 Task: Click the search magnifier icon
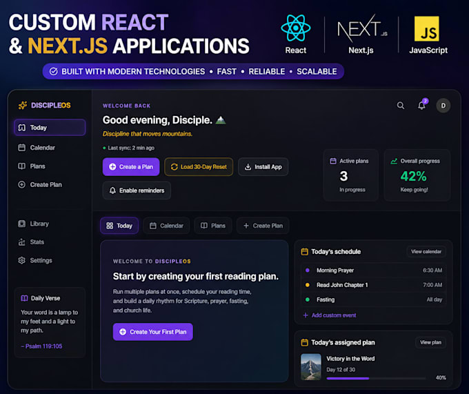pyautogui.click(x=401, y=106)
